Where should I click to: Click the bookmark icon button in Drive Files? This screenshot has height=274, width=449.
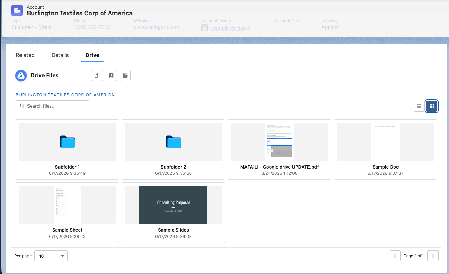click(111, 76)
